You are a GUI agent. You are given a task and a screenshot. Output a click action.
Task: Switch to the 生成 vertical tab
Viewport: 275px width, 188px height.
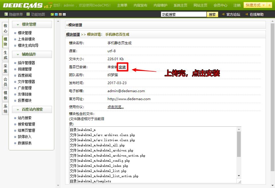click(x=5, y=55)
